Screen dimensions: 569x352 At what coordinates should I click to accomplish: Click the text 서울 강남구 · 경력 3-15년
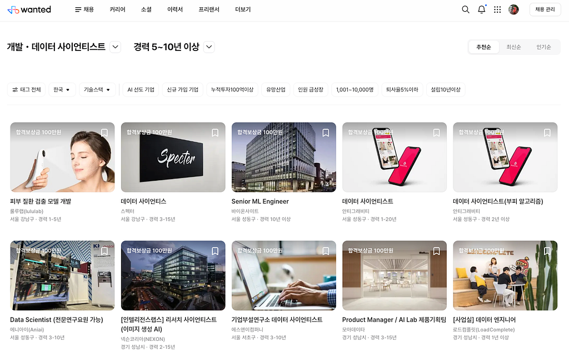pos(148,219)
